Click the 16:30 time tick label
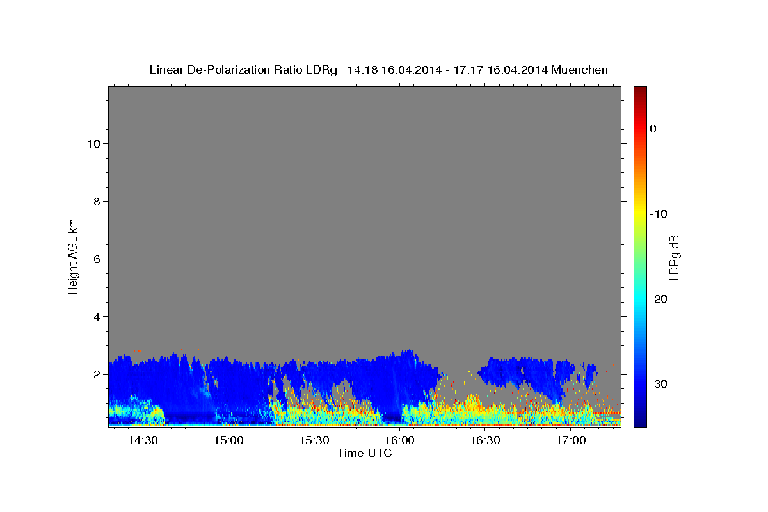 [485, 440]
